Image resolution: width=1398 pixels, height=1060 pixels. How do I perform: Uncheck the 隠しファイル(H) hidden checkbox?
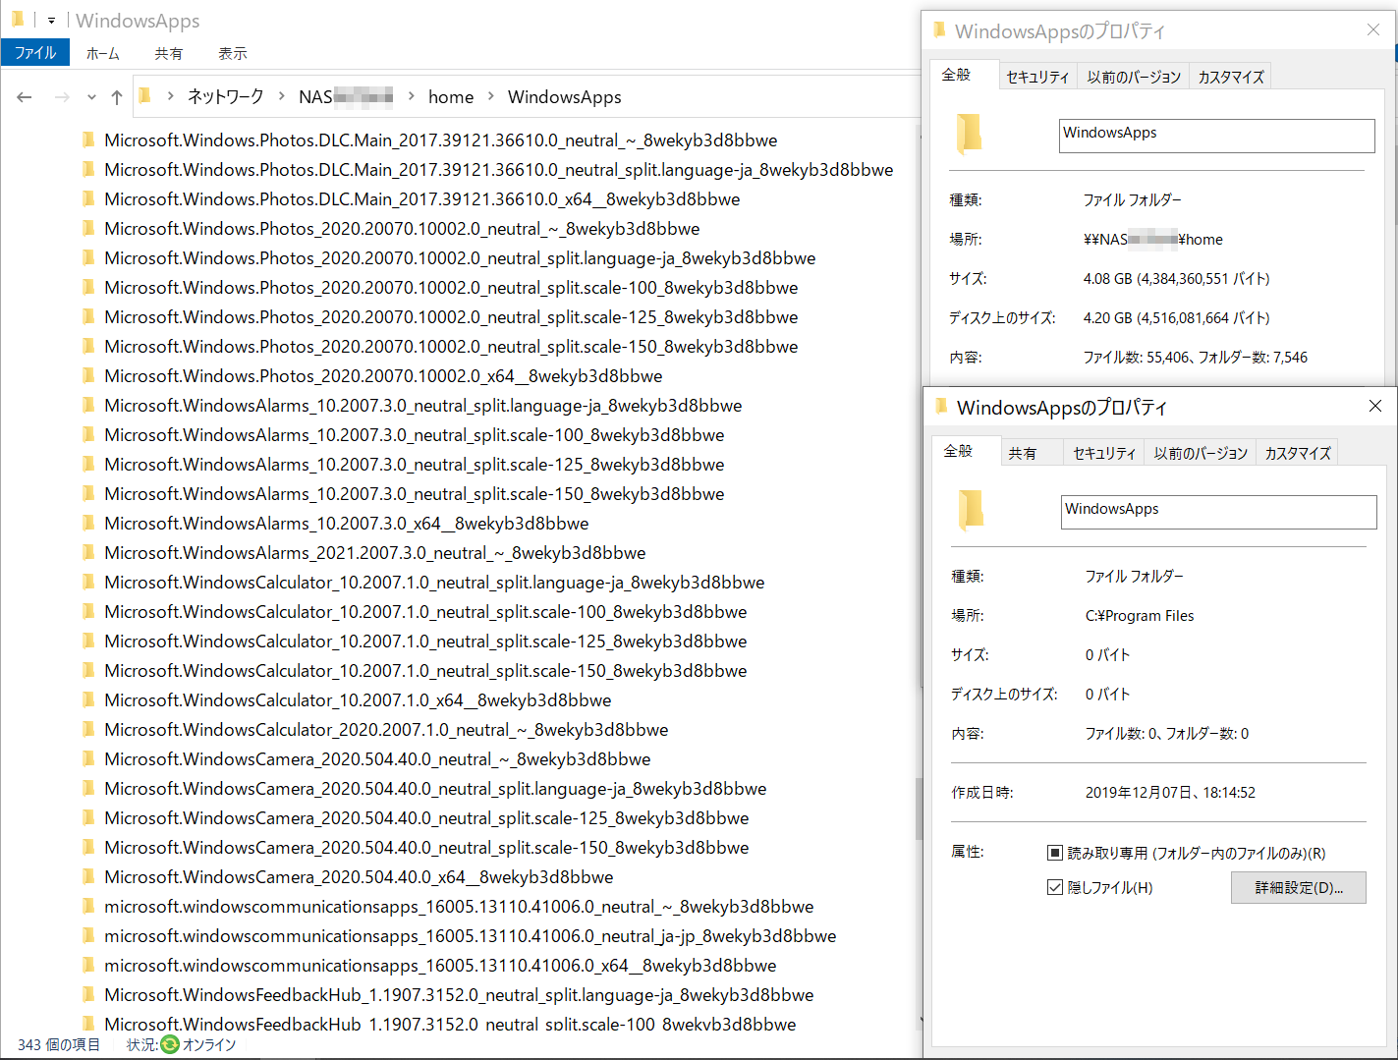coord(1055,887)
